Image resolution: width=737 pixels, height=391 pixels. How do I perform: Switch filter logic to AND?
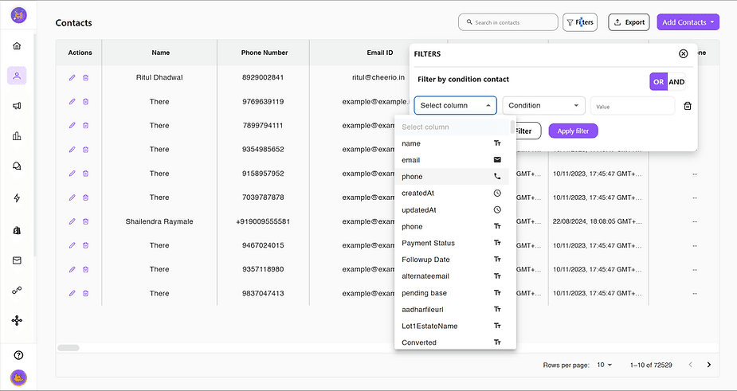click(x=676, y=82)
